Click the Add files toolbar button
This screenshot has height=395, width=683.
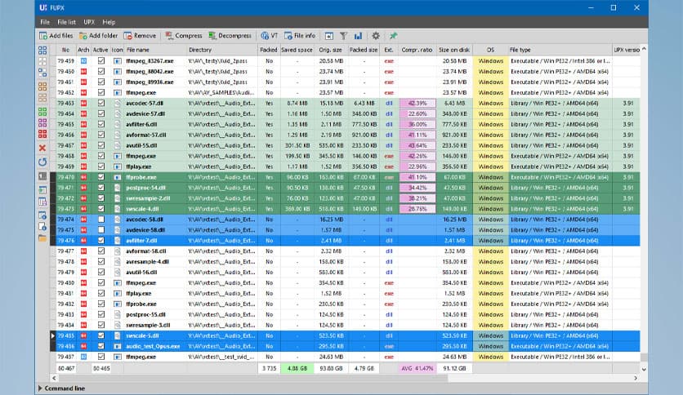(x=56, y=36)
